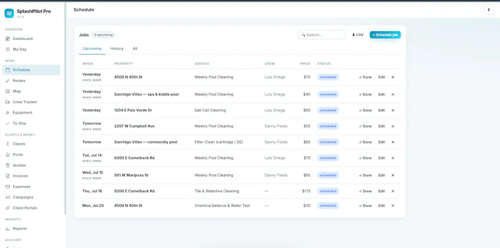
Task: Edit the Sunridge Villas spa & kiddie pool job
Action: click(x=381, y=94)
